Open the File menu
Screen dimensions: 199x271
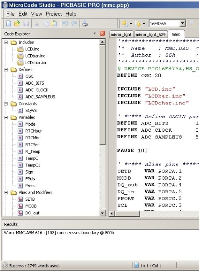click(10, 14)
